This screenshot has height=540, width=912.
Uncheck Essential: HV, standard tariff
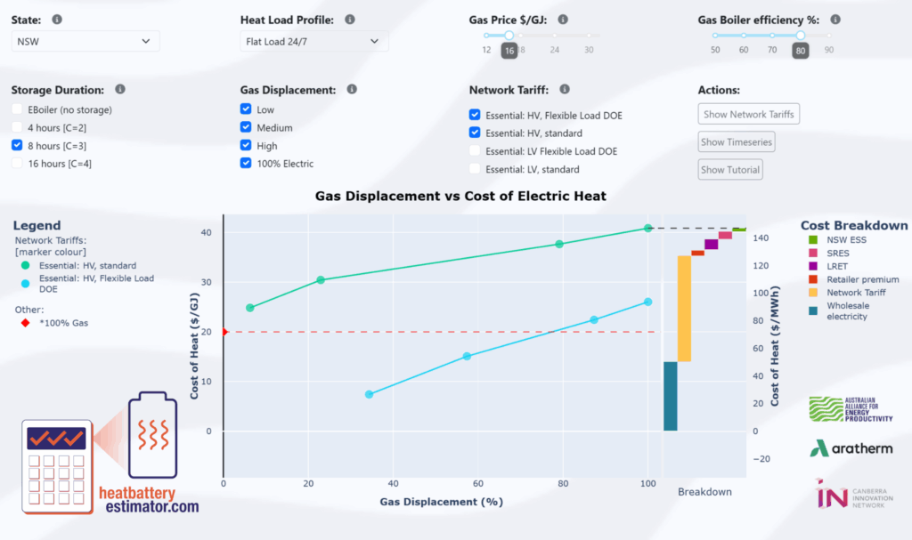[475, 133]
